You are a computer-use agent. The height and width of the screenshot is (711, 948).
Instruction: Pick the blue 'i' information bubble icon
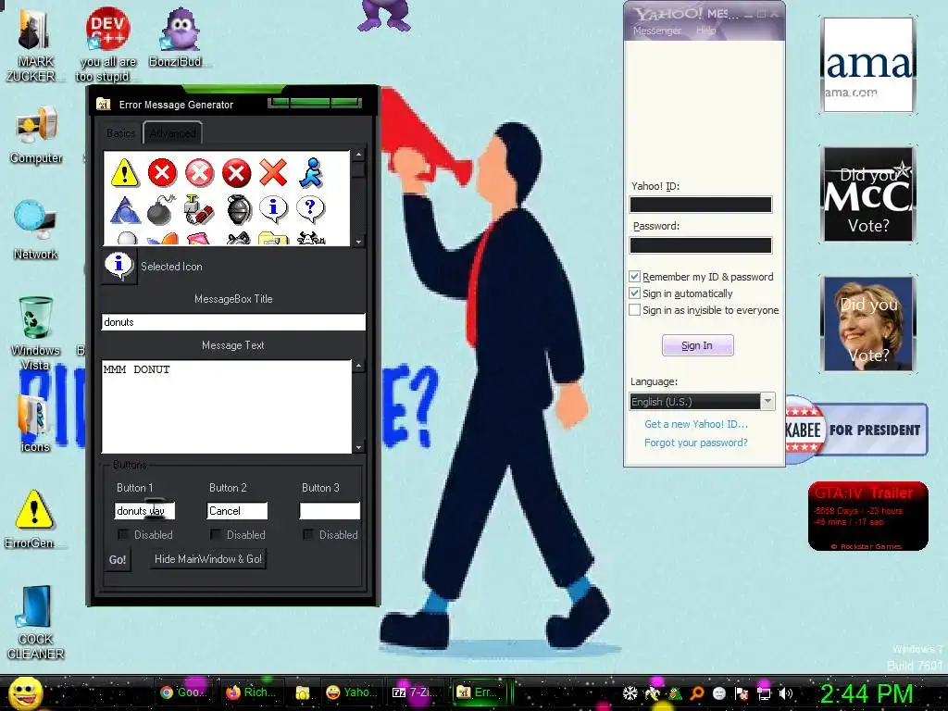point(273,208)
